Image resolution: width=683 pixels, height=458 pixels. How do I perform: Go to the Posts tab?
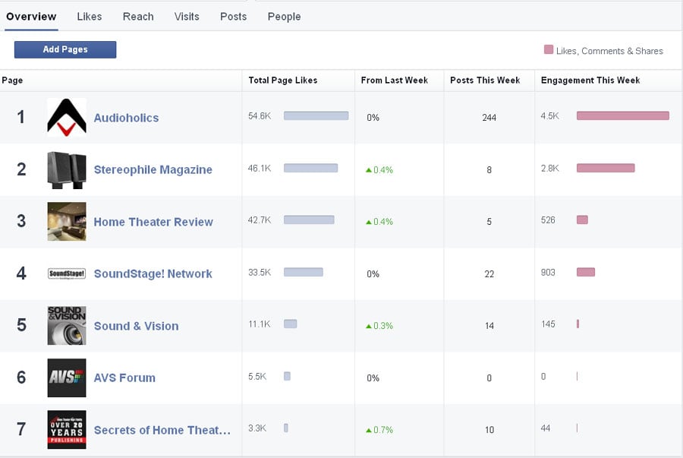pos(233,17)
